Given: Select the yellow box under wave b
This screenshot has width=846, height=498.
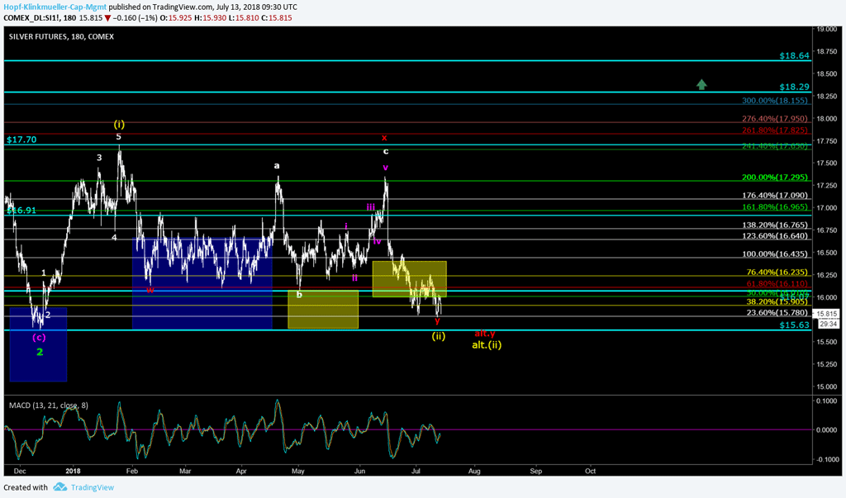Looking at the screenshot, I should pos(322,310).
